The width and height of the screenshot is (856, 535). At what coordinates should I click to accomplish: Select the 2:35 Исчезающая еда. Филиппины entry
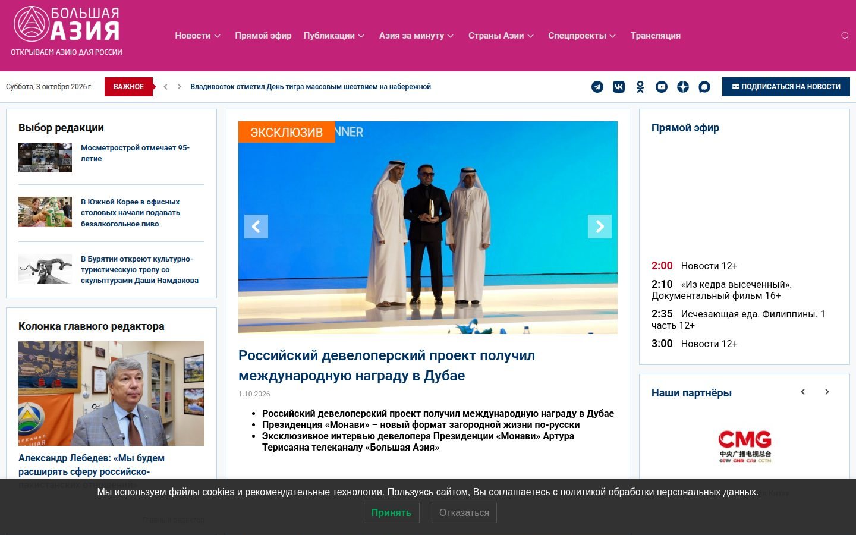(x=738, y=320)
